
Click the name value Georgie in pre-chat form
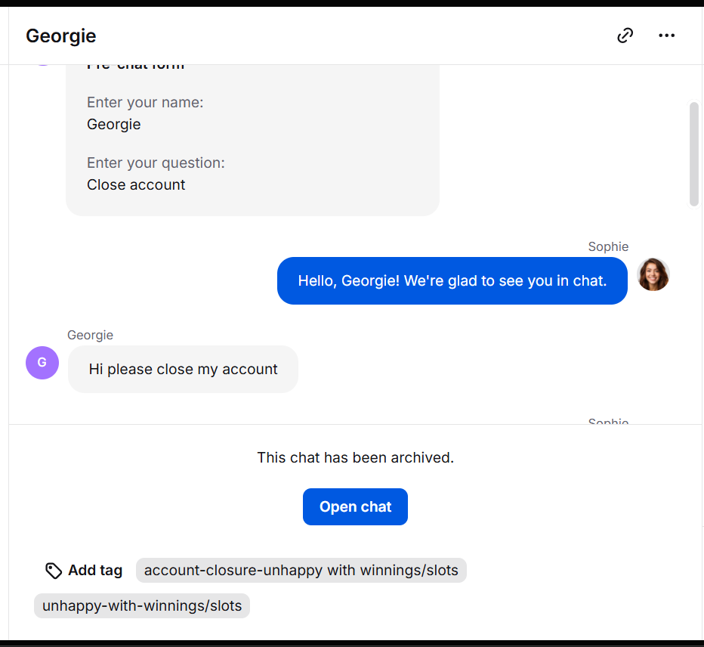114,125
